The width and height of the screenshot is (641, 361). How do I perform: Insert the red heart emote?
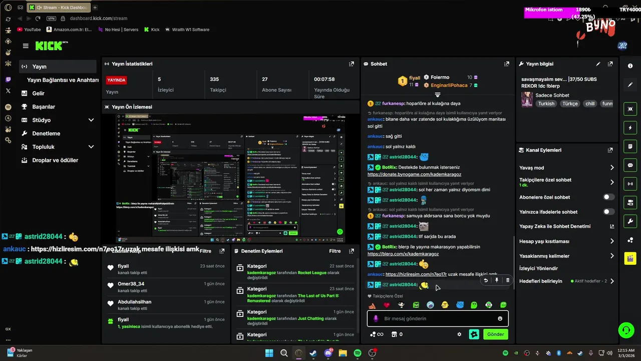coord(387,305)
